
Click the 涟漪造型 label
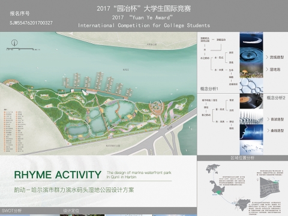(x=277, y=57)
